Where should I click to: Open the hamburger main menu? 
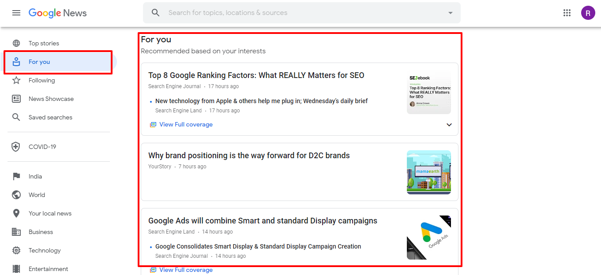pos(16,13)
